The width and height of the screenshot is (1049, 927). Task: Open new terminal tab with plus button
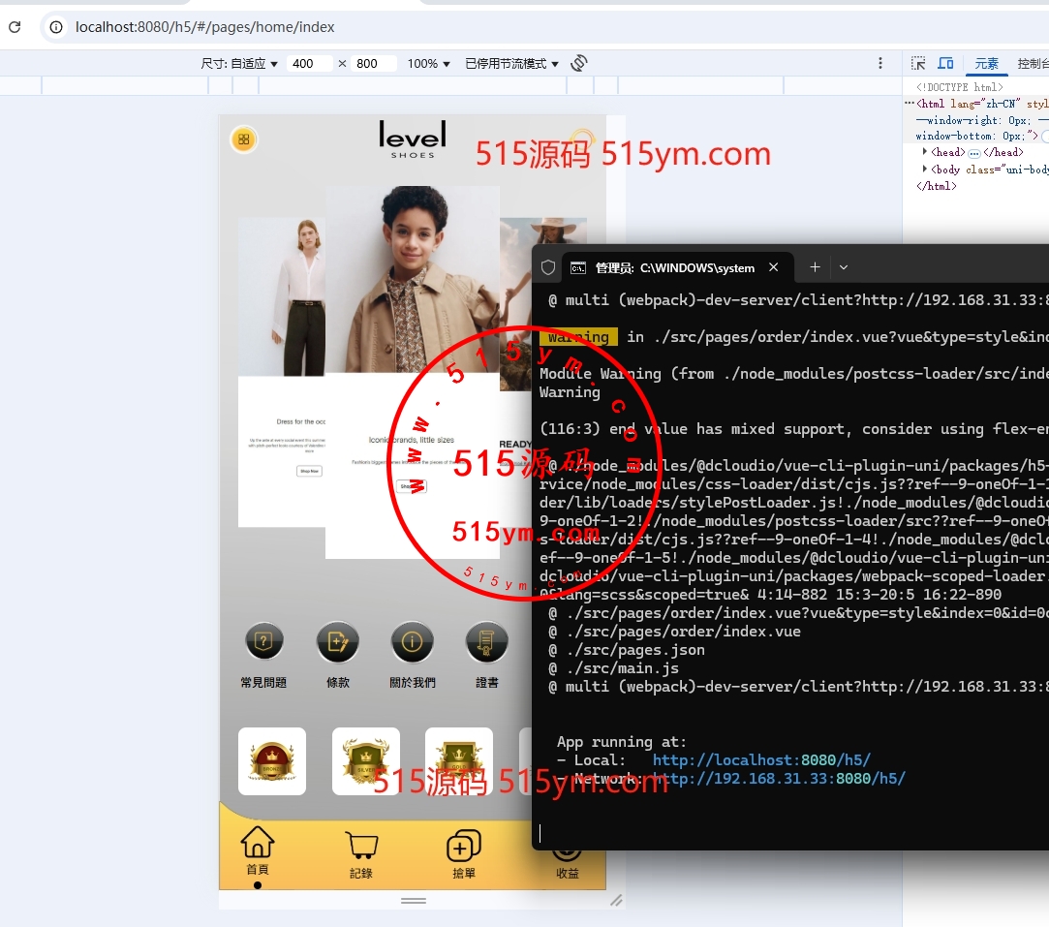pos(815,267)
